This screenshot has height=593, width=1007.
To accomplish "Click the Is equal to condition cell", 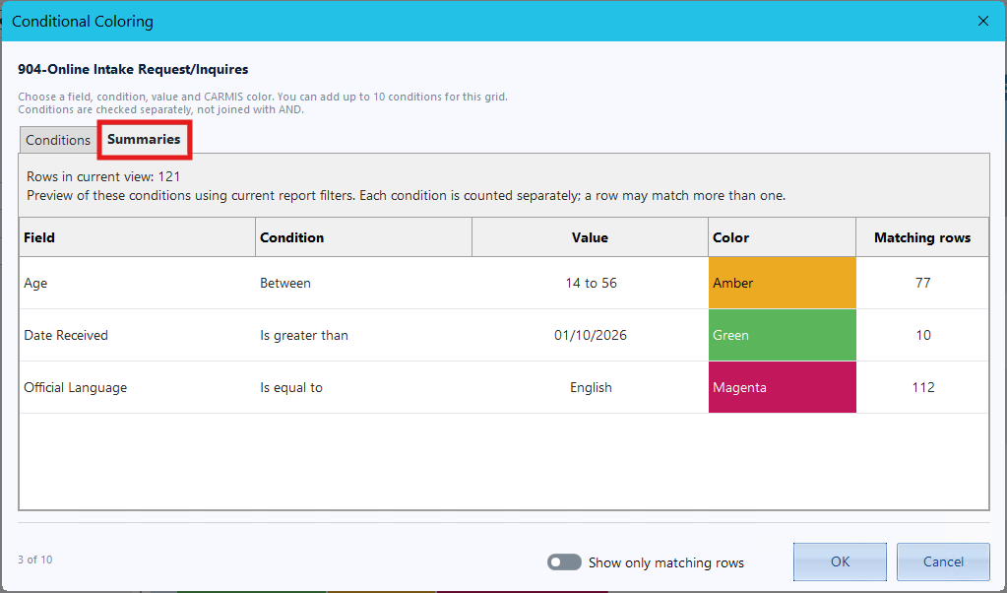I will (x=363, y=387).
